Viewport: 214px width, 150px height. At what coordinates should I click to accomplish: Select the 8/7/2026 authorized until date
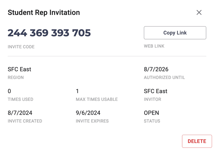click(156, 69)
